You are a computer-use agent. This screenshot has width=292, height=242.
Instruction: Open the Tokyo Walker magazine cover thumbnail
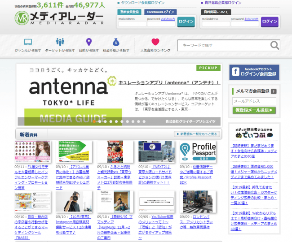115,151
